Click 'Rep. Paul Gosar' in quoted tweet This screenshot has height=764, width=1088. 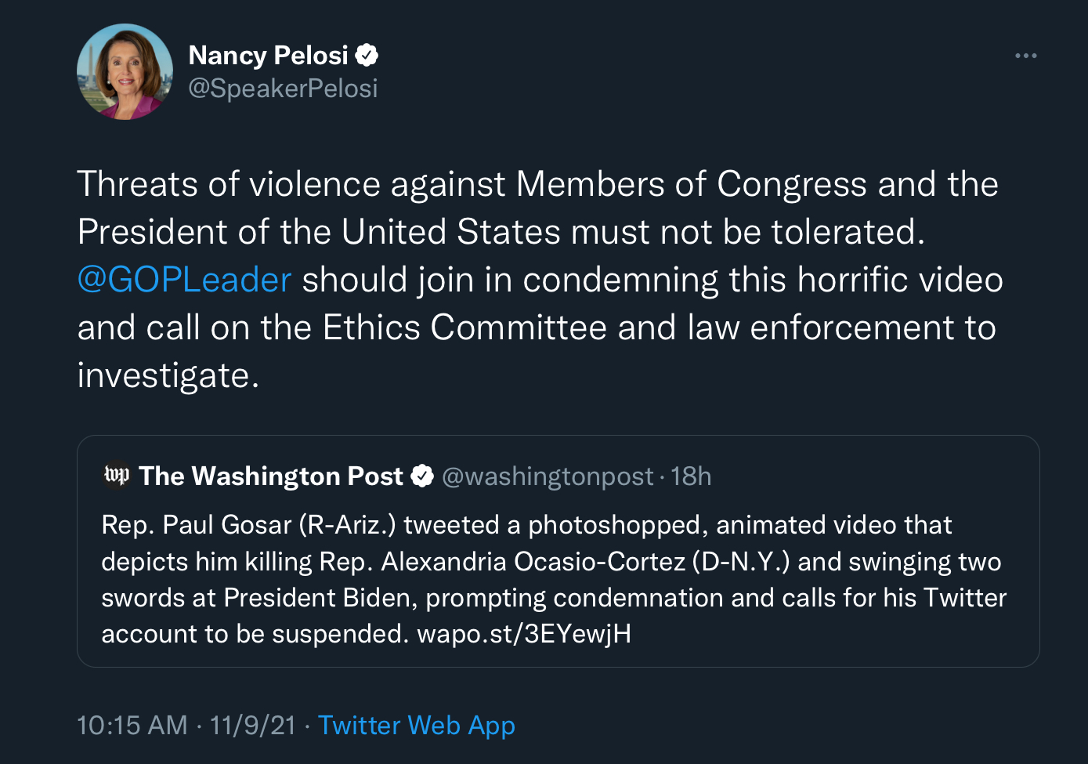pos(197,524)
